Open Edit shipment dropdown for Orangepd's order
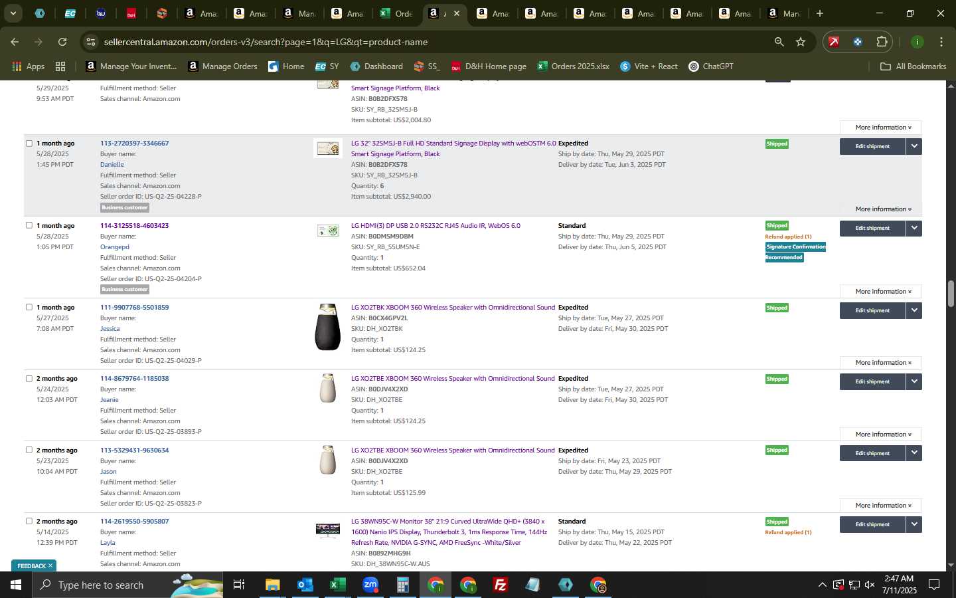Image resolution: width=956 pixels, height=598 pixels. [914, 228]
